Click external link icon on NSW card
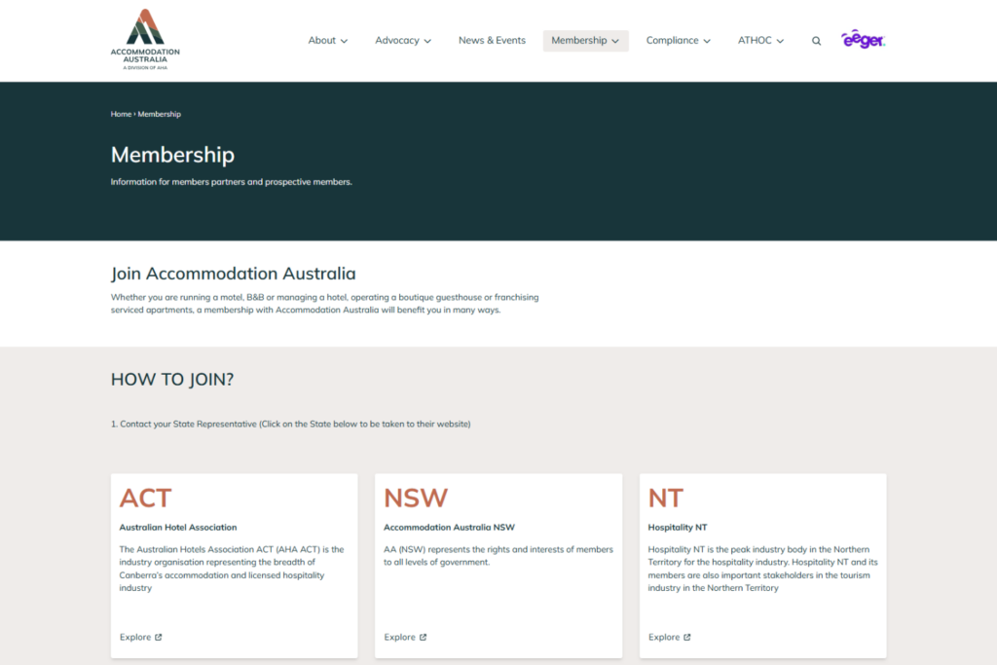The width and height of the screenshot is (997, 665). [423, 637]
